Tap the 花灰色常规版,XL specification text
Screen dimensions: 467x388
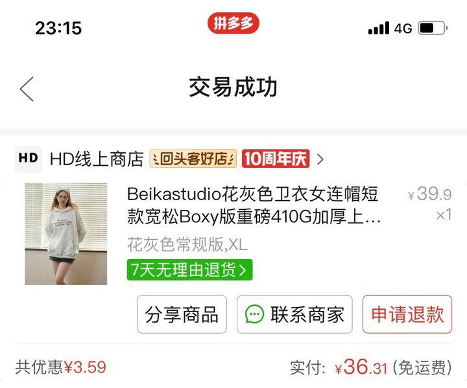pyautogui.click(x=187, y=245)
